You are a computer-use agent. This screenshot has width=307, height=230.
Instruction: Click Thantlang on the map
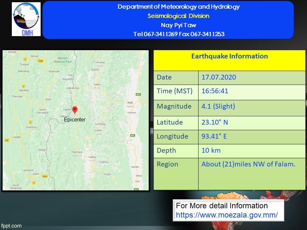pos(77,152)
